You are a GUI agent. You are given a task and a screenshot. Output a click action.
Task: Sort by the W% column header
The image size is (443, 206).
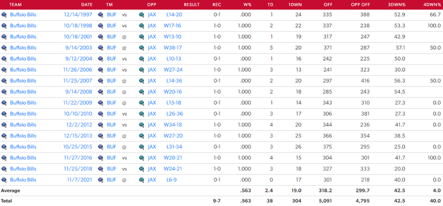[247, 5]
